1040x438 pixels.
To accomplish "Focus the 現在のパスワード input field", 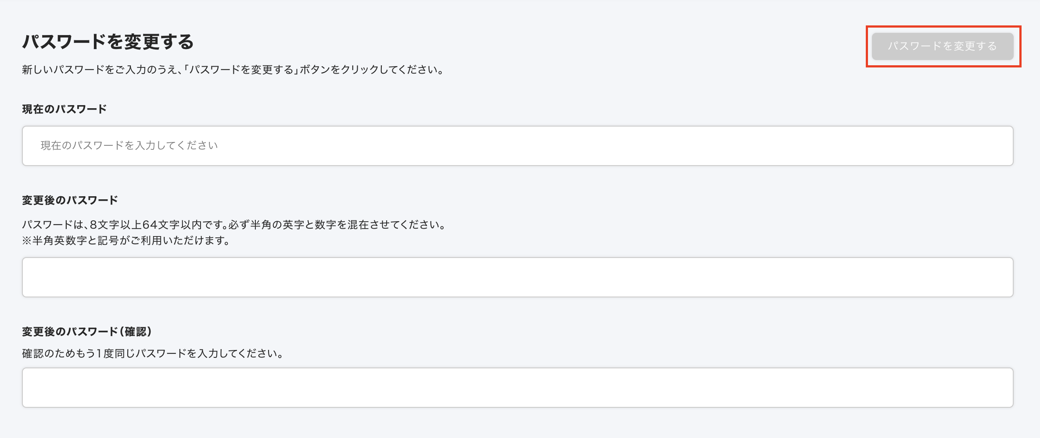I will click(x=518, y=146).
